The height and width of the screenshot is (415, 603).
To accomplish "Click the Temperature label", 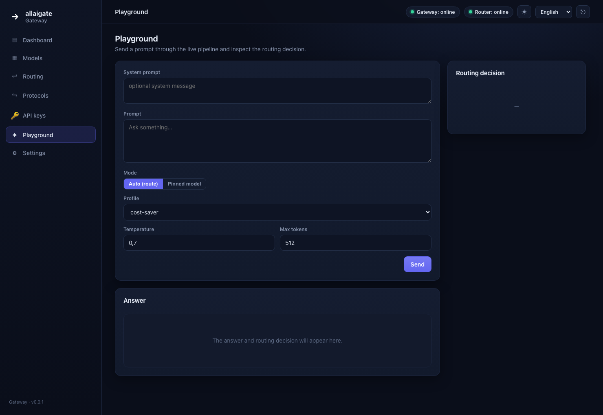I will 139,229.
